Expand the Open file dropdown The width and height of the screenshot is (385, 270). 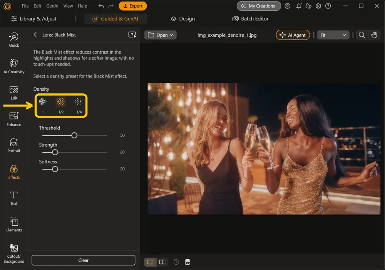(x=160, y=35)
